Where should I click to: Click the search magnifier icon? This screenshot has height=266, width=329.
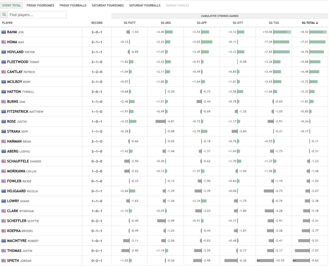tap(4, 15)
